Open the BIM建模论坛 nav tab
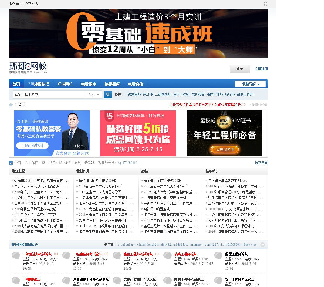This screenshot has width=324, height=287. pyautogui.click(x=39, y=84)
